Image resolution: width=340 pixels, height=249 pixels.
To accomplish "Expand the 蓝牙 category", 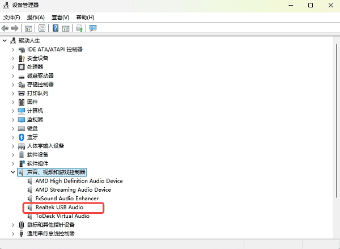I will pos(13,137).
